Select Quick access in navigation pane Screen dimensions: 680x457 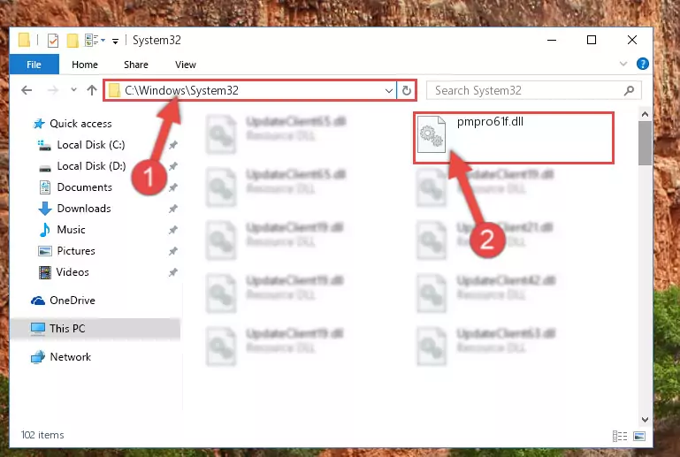click(x=80, y=124)
